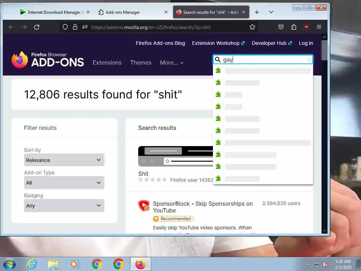This screenshot has width=361, height=271.
Task: Open the Extensions puzzle-piece toolbar button
Action: click(294, 27)
